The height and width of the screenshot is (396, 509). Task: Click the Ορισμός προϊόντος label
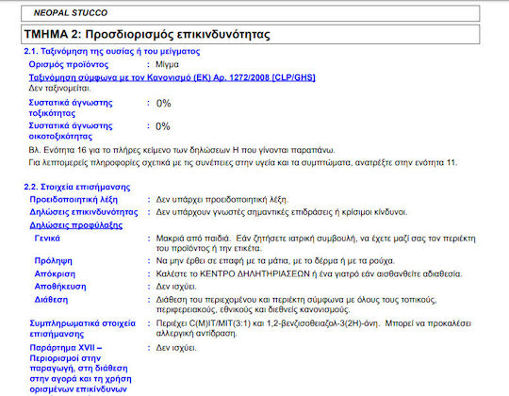69,64
